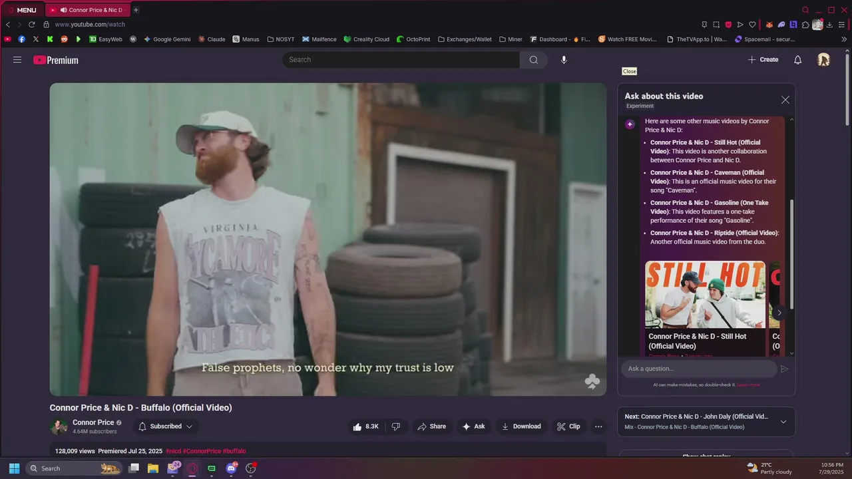The image size is (852, 479).
Task: Click the snapshot capture toolbar icon
Action: click(716, 25)
